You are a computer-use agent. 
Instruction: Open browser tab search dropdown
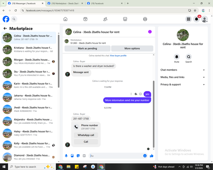3,3
